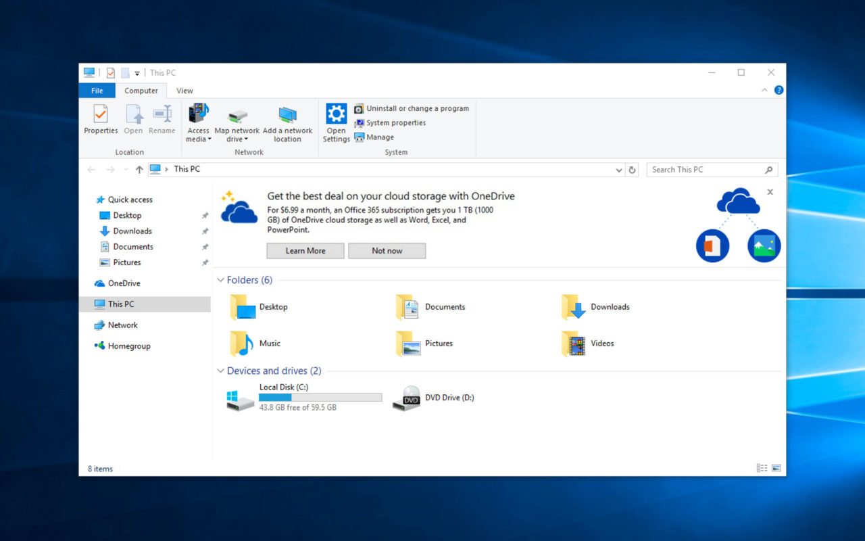Collapse the Folders (6) group

coord(220,280)
